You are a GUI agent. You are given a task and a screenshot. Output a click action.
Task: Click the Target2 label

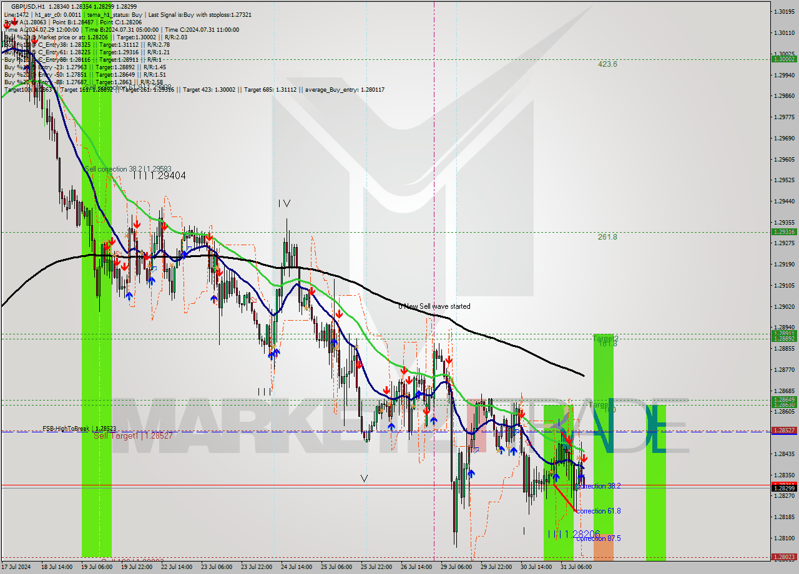tap(605, 338)
